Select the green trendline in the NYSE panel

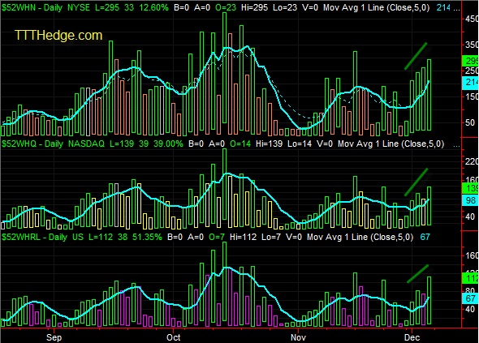click(x=416, y=56)
